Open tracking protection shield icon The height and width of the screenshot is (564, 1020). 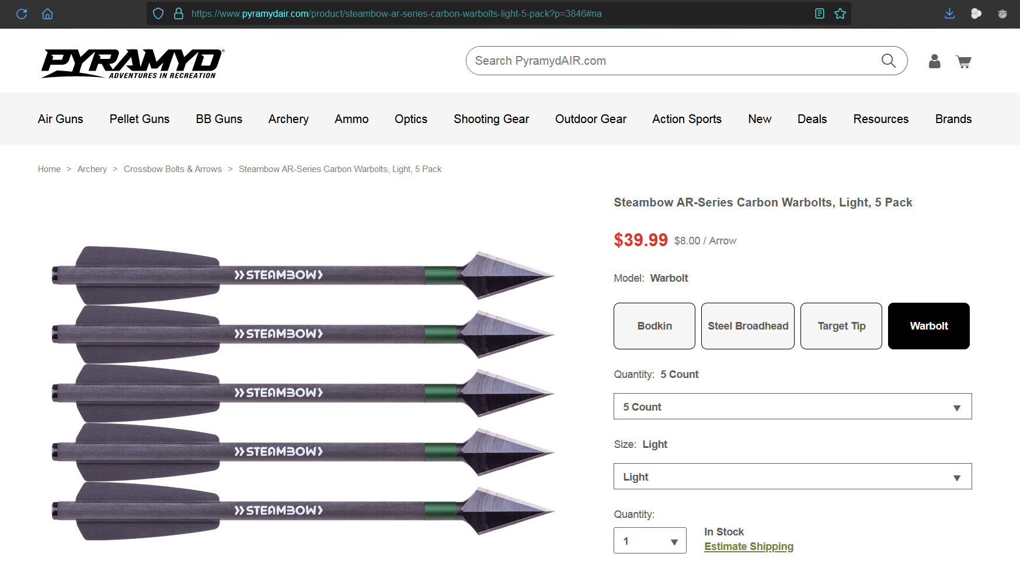[158, 13]
